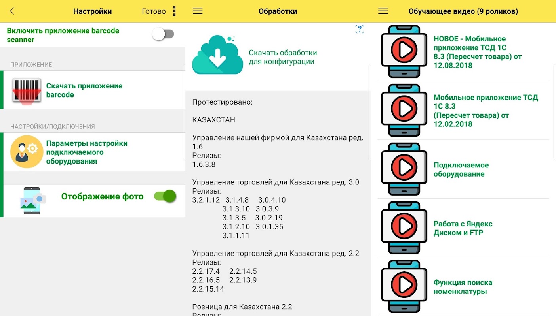Click the barcode scanner icon
The height and width of the screenshot is (316, 556).
[27, 91]
